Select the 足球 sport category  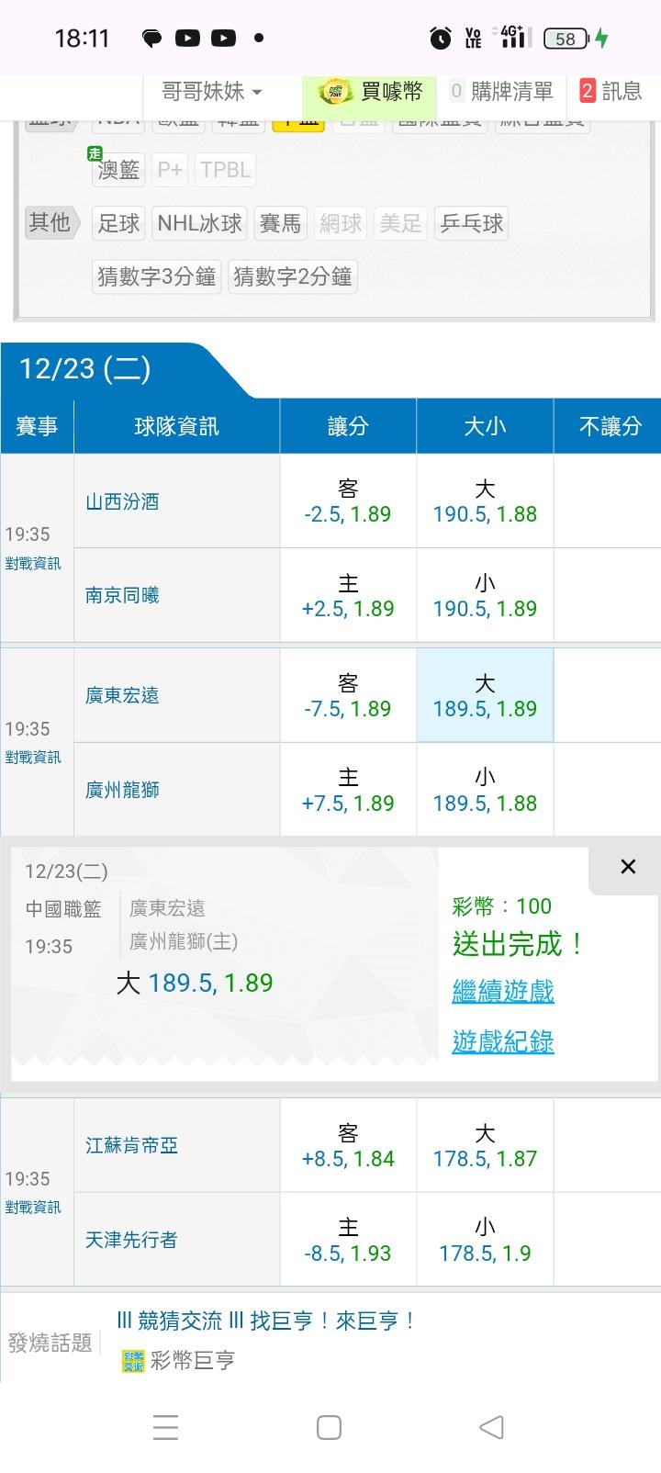[119, 223]
